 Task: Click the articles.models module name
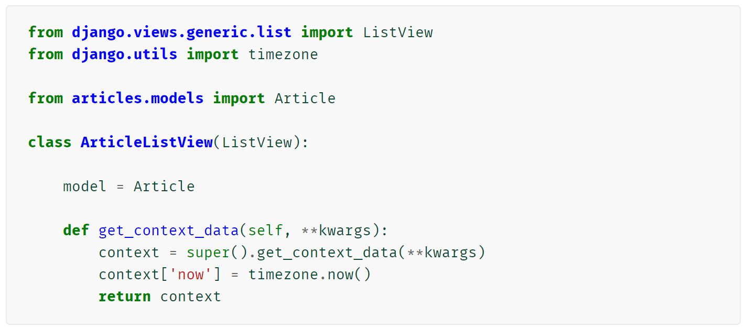click(x=137, y=99)
